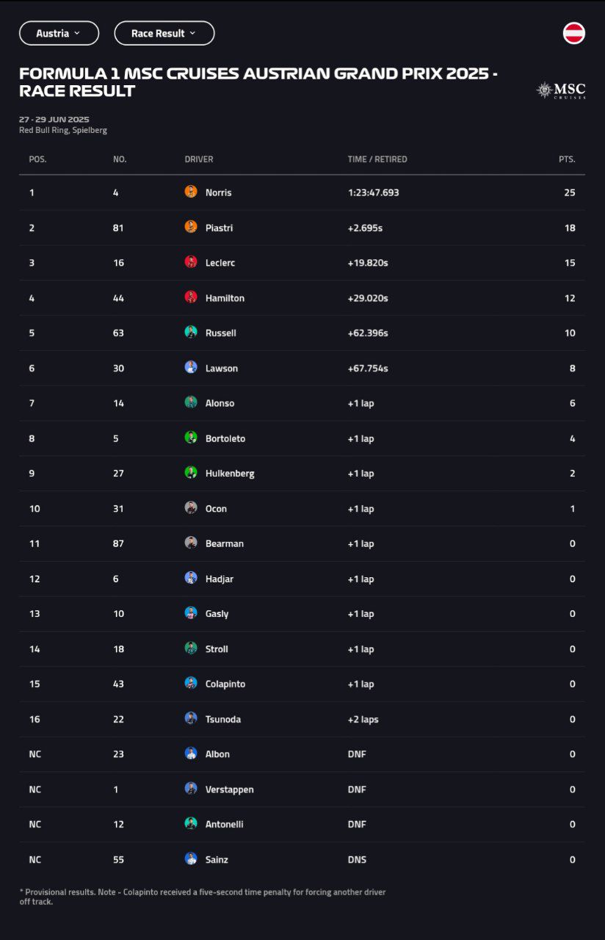The image size is (605, 940).
Task: Click the Red Bull Ring, Spielberg location text
Action: coord(63,130)
